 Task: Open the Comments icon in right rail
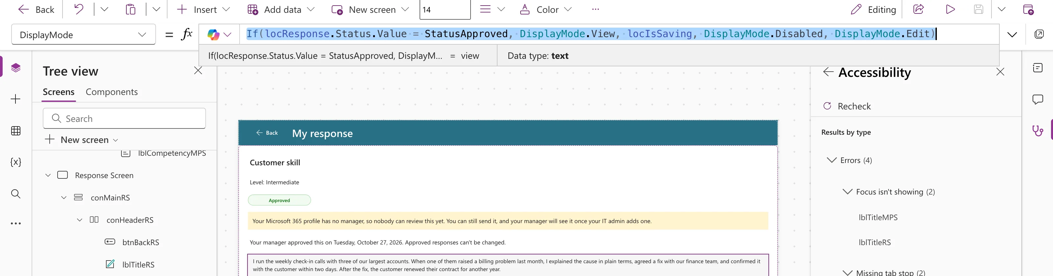[1038, 99]
